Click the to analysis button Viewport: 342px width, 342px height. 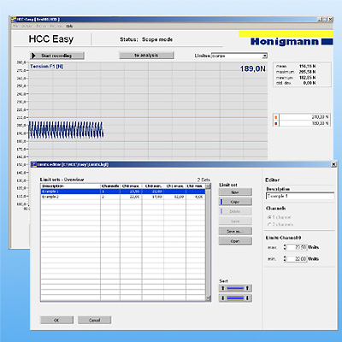[x=146, y=56]
